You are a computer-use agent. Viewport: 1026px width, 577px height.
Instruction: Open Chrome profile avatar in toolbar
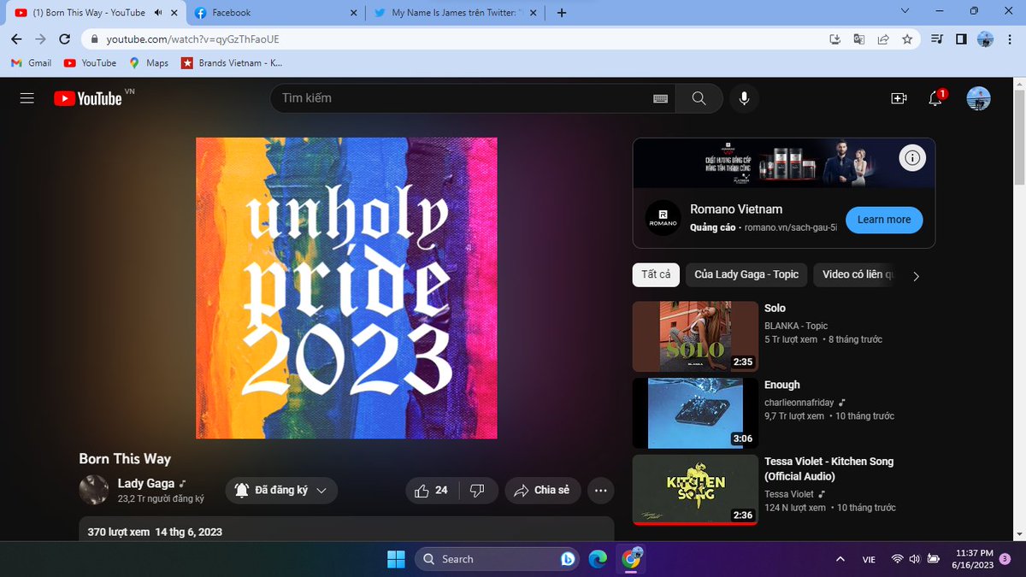(986, 39)
